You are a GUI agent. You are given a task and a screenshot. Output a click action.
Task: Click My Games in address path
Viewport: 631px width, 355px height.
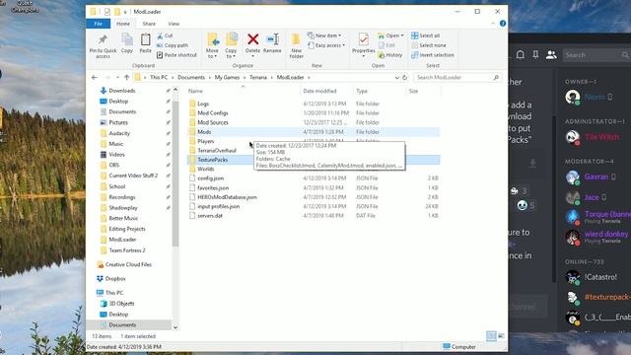(227, 77)
